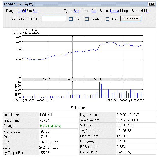Click the Oct21 date label on chart
The image size is (159, 158).
[x=97, y=79]
